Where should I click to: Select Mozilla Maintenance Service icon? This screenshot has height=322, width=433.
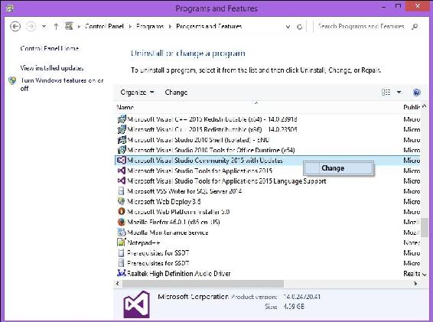point(122,233)
